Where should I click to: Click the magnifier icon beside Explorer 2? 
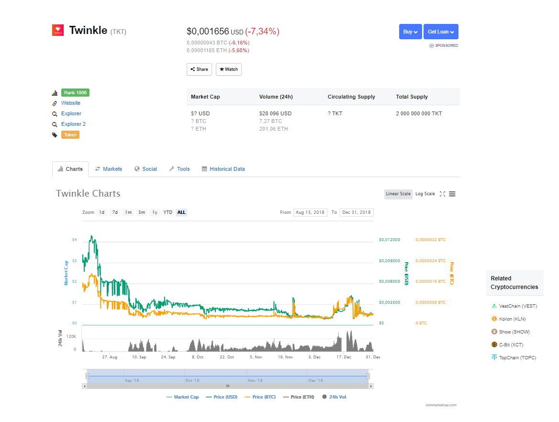(55, 124)
